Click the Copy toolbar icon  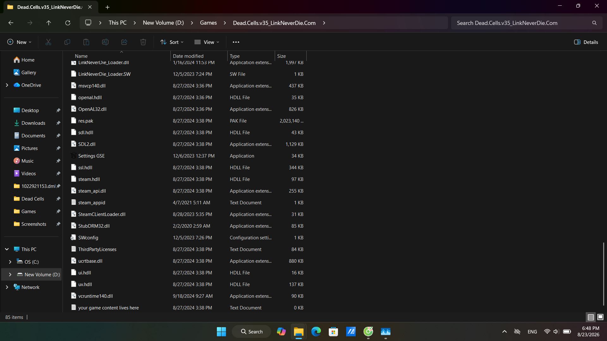click(x=67, y=42)
